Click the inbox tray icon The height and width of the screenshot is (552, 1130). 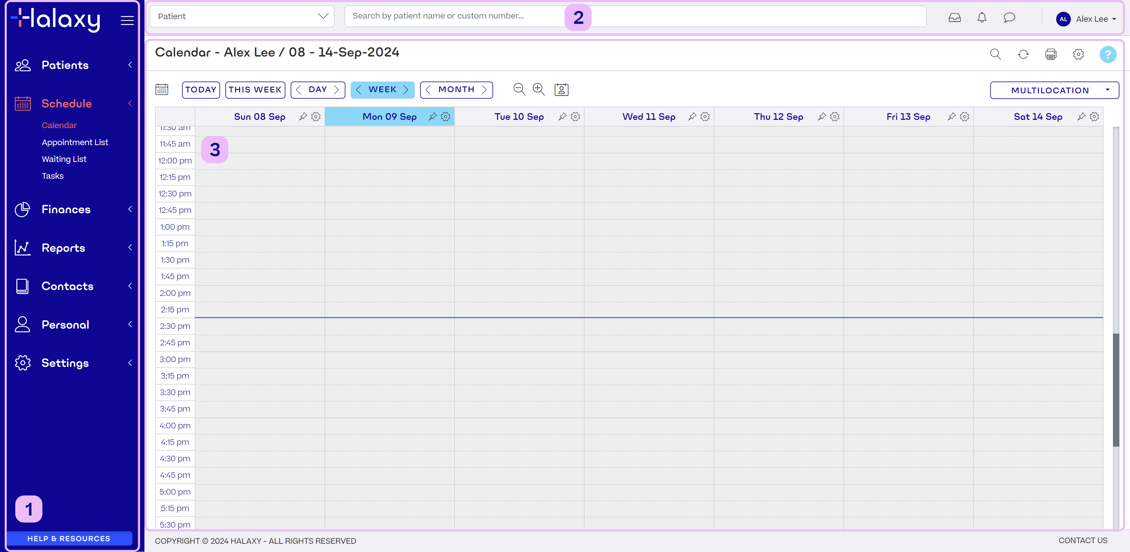[955, 18]
